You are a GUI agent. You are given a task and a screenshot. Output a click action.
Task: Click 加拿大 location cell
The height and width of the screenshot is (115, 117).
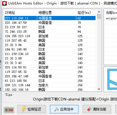click(44, 85)
